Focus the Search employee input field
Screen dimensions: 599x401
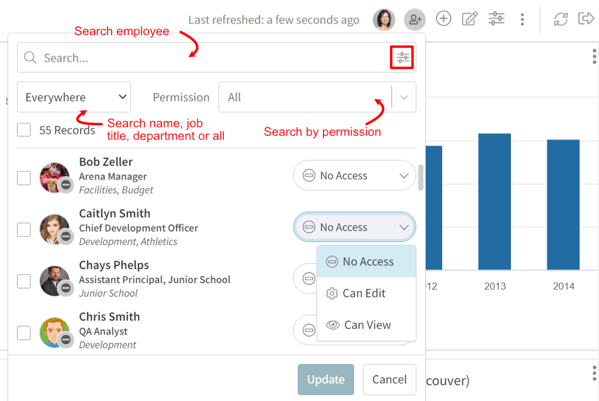216,57
